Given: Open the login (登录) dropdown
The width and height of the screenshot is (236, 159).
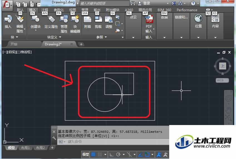Looking at the screenshot, I should pyautogui.click(x=168, y=3).
